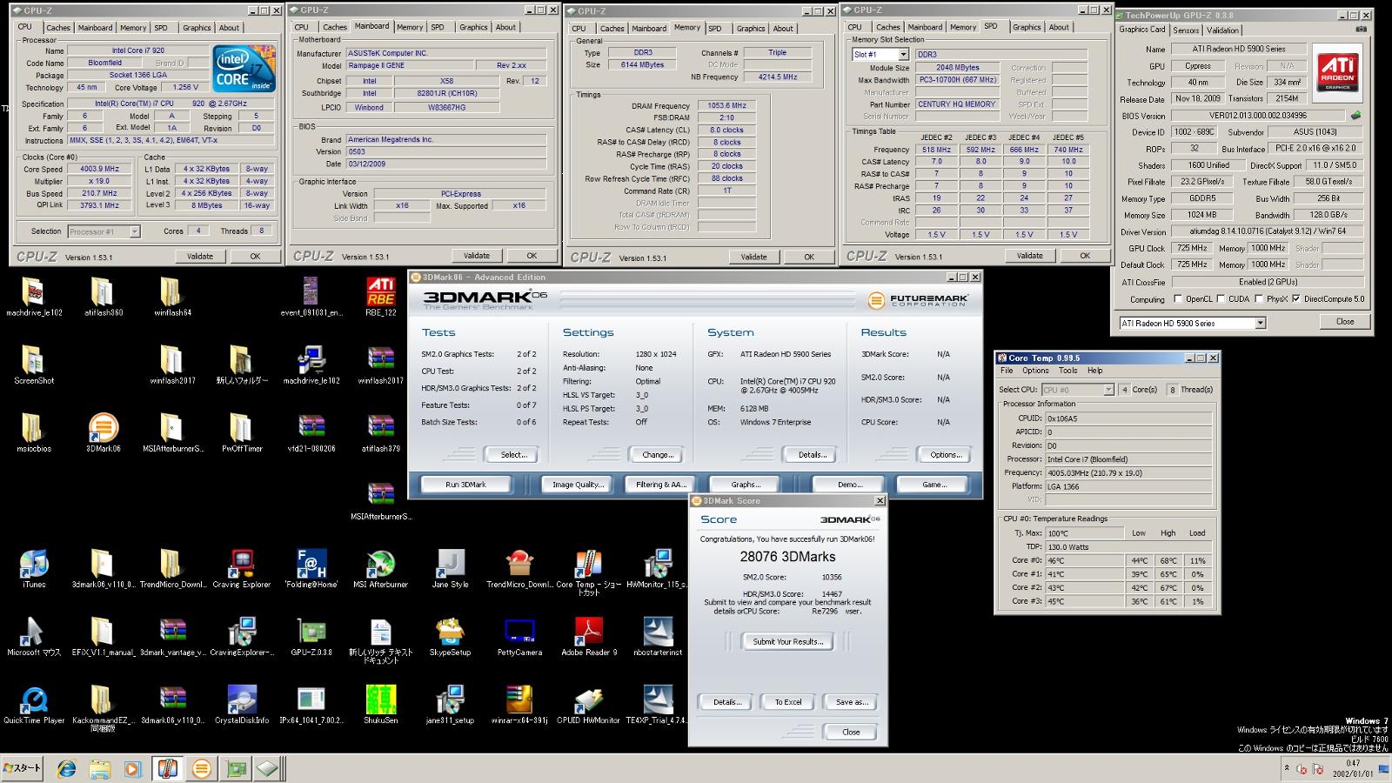1392x783 pixels.
Task: Select Graphics tab in the CPU-Z Memory window
Action: coord(751,29)
